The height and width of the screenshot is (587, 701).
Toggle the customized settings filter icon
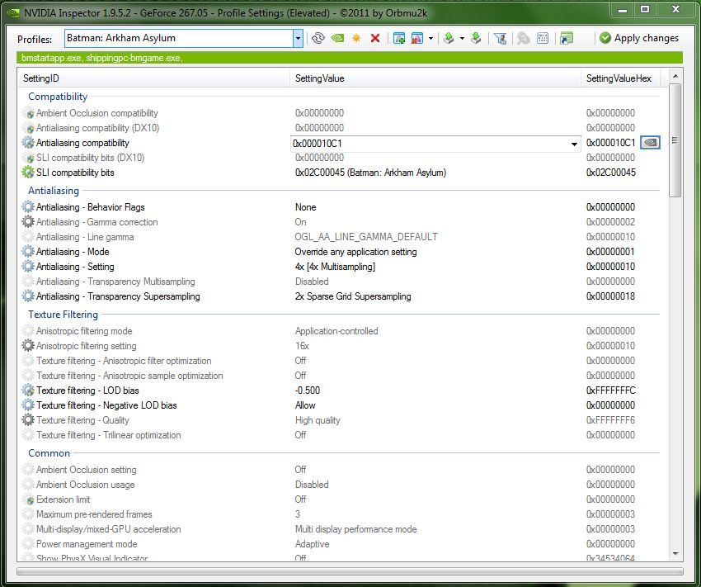[500, 39]
